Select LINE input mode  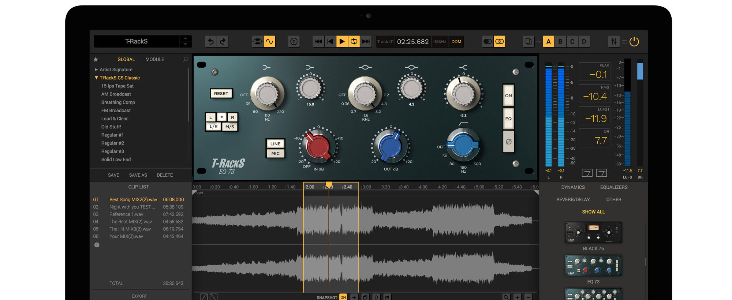coord(275,144)
